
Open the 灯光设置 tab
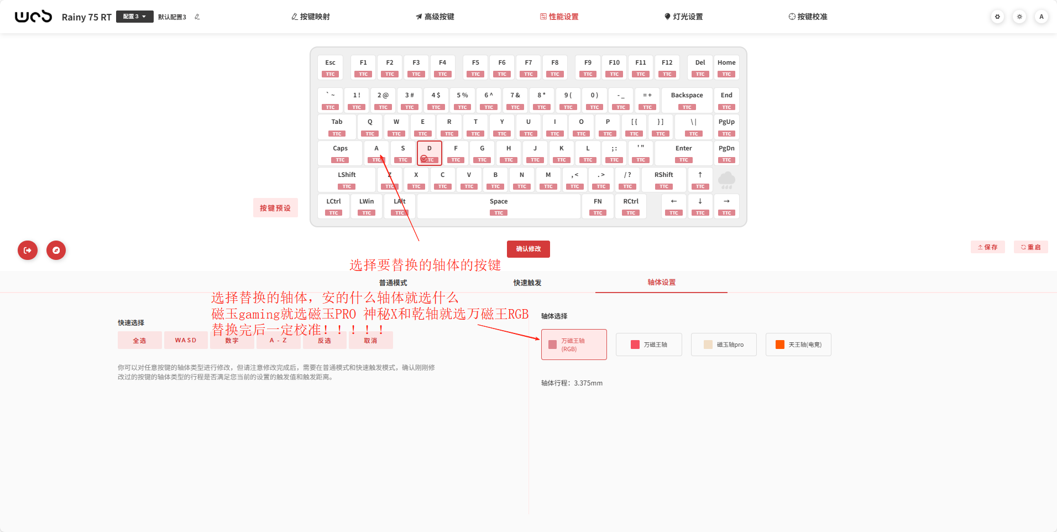point(684,17)
